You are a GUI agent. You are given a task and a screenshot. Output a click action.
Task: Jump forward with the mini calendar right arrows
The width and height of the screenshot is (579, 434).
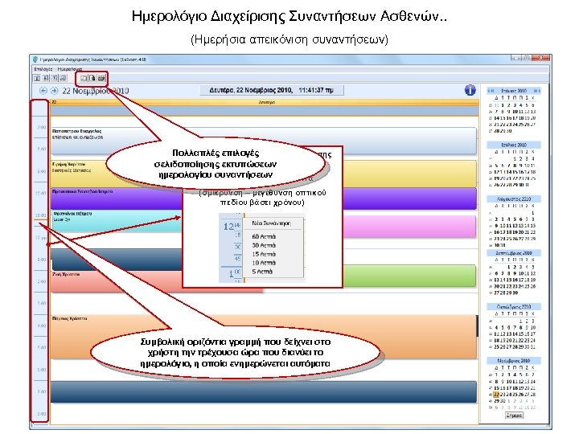point(536,91)
